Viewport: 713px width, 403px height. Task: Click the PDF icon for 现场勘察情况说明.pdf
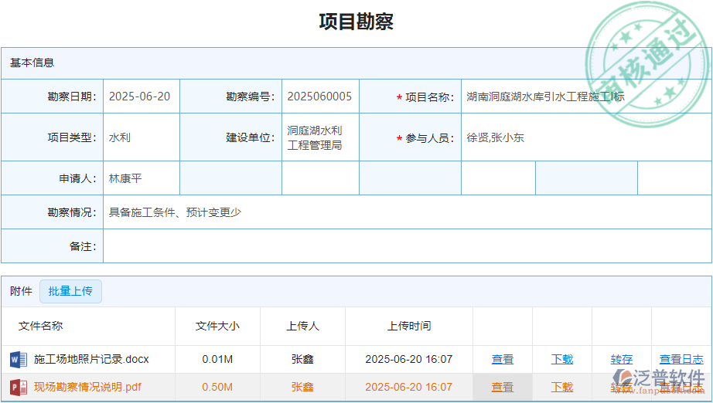click(x=17, y=388)
